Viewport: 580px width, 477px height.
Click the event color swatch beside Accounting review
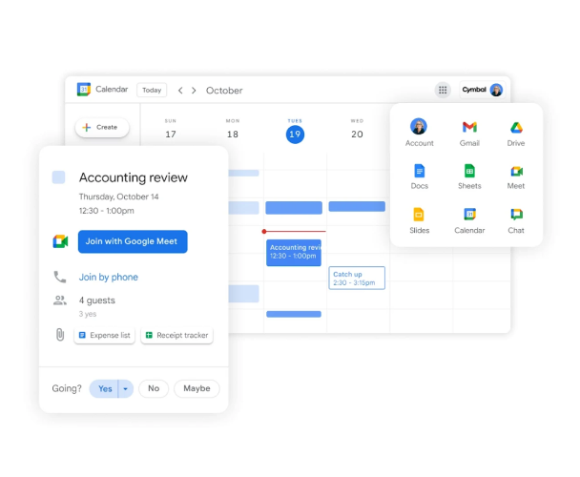[59, 177]
